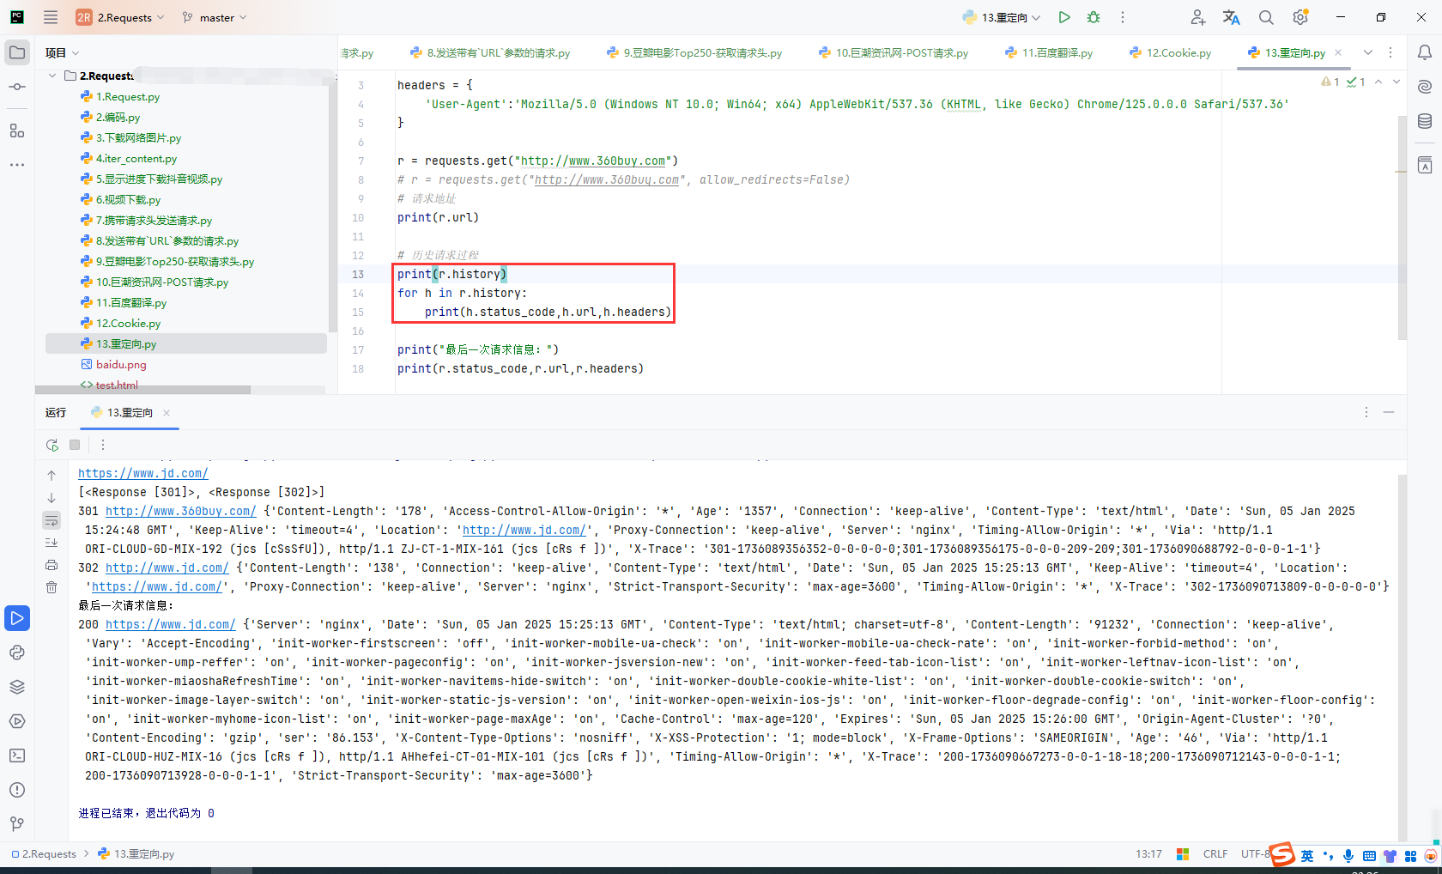Switch to the 9.豆瓣电影Top250 editor tab
This screenshot has width=1442, height=874.
[694, 52]
